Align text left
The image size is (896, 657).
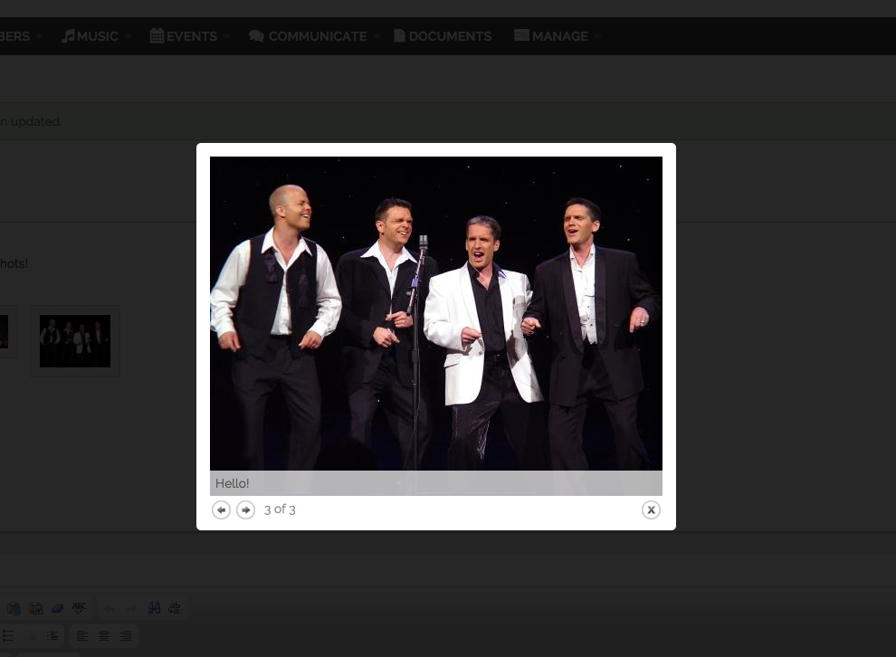[x=82, y=635]
